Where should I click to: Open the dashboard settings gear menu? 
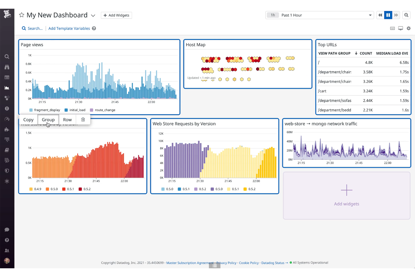click(x=409, y=28)
